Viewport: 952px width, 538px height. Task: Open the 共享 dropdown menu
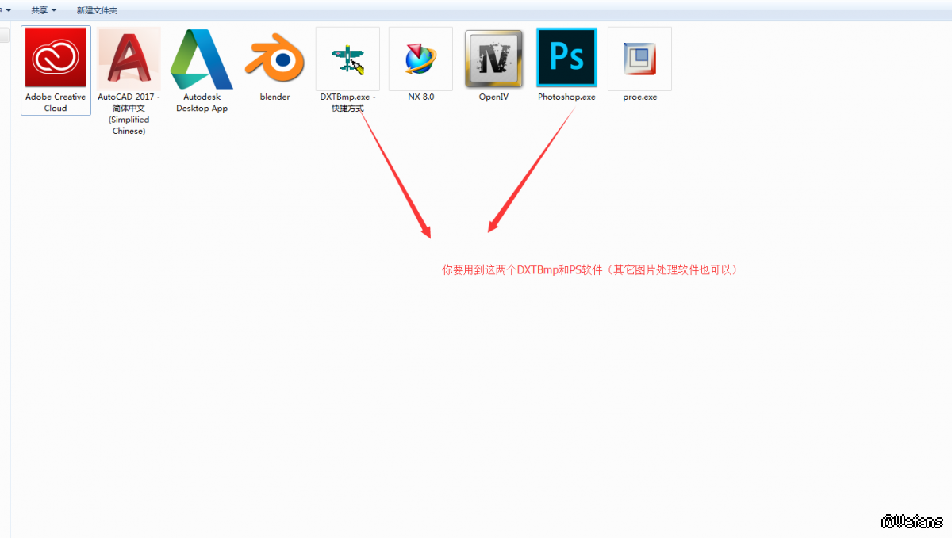(x=44, y=10)
